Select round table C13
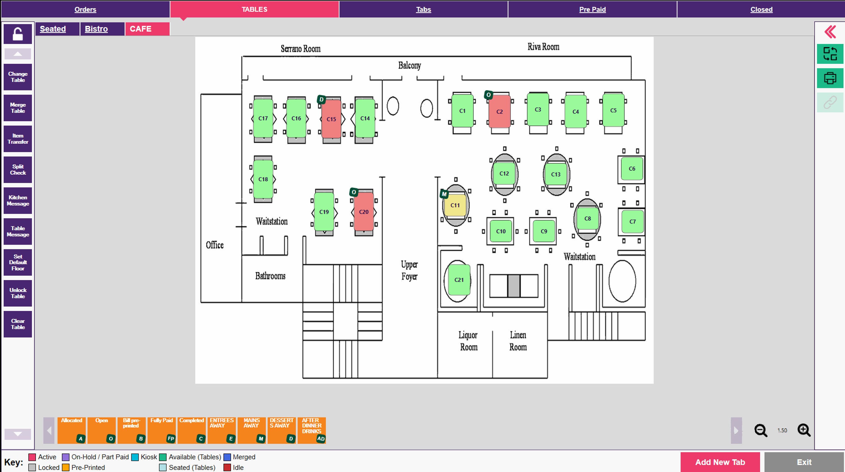 coord(556,174)
